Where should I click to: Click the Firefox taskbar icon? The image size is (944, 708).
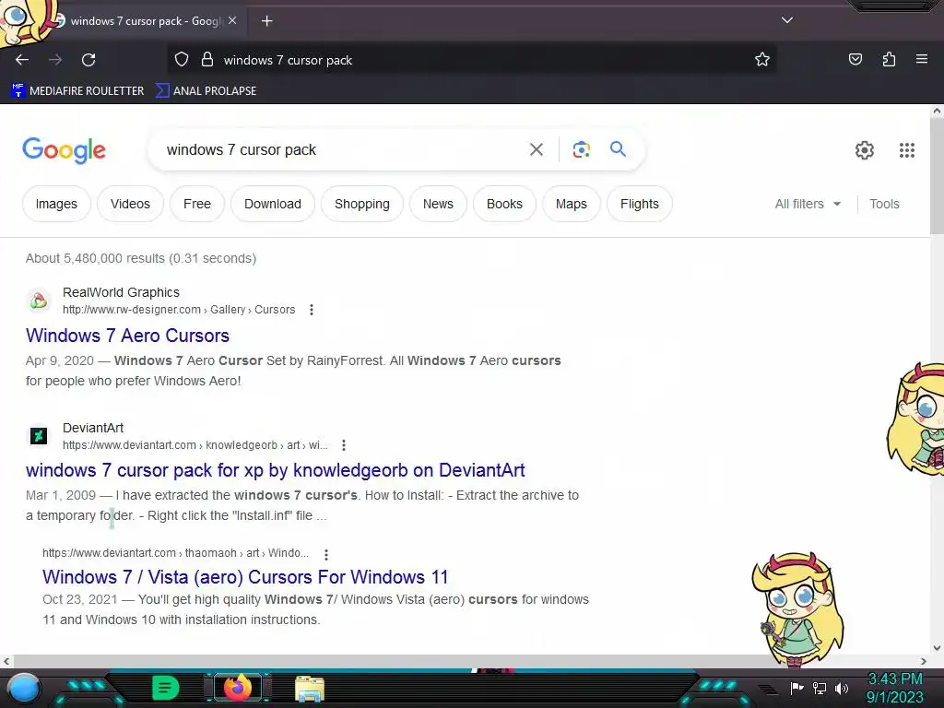[237, 688]
